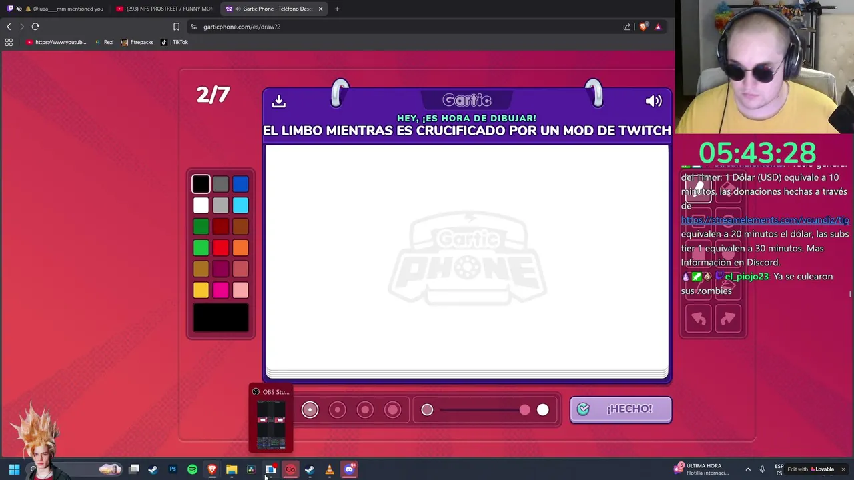Pick the hot pink color swatch
Viewport: 854px width, 480px height.
click(221, 290)
